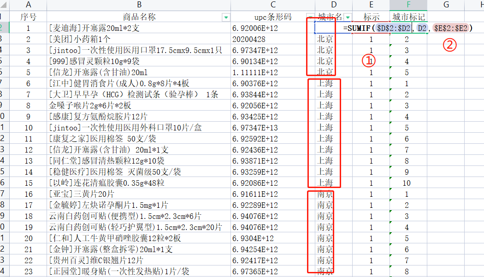The width and height of the screenshot is (484, 277).
Task: Click the upc value 20200428
Action: point(249,40)
